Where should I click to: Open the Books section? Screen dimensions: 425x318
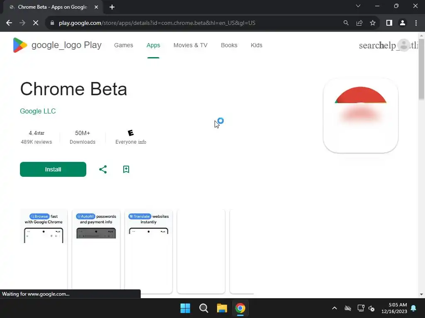pos(229,45)
